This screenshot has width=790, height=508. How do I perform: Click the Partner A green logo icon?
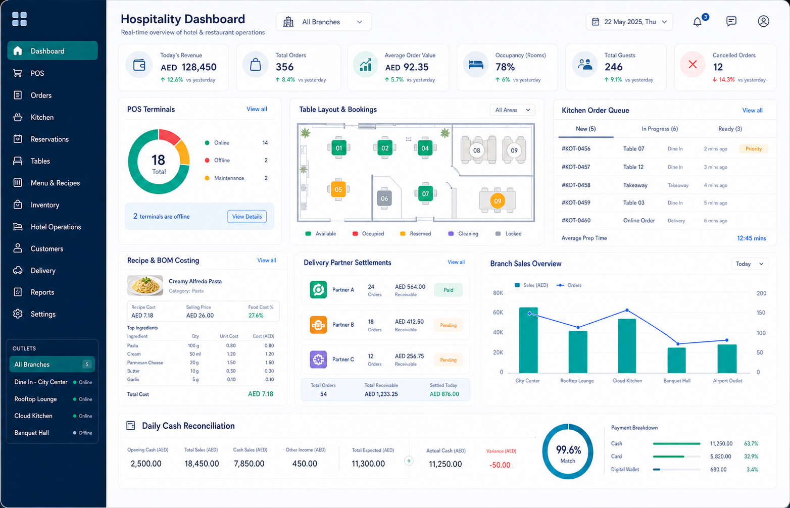pos(318,290)
